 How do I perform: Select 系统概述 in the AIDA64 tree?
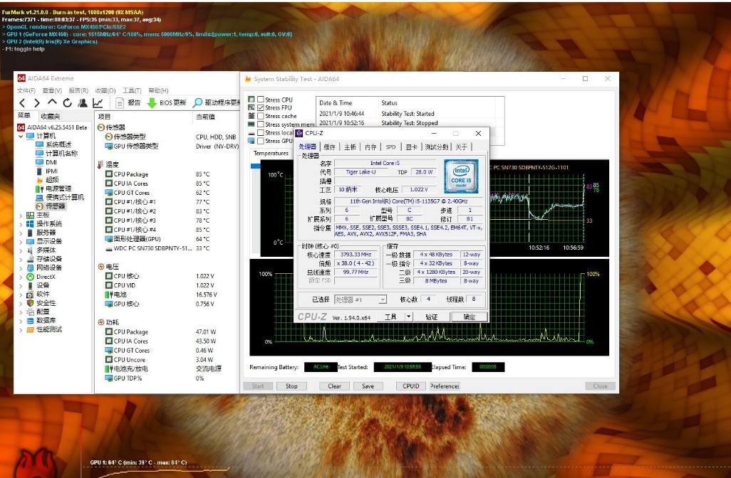pyautogui.click(x=53, y=144)
